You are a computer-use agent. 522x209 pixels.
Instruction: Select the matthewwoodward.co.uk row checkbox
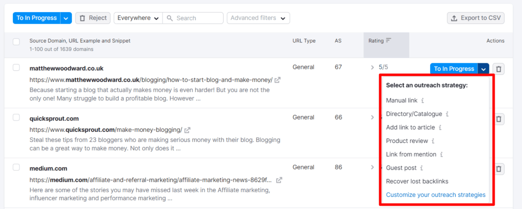(x=16, y=68)
